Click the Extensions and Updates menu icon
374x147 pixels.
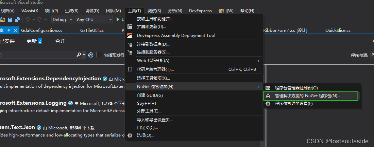pos(130,27)
